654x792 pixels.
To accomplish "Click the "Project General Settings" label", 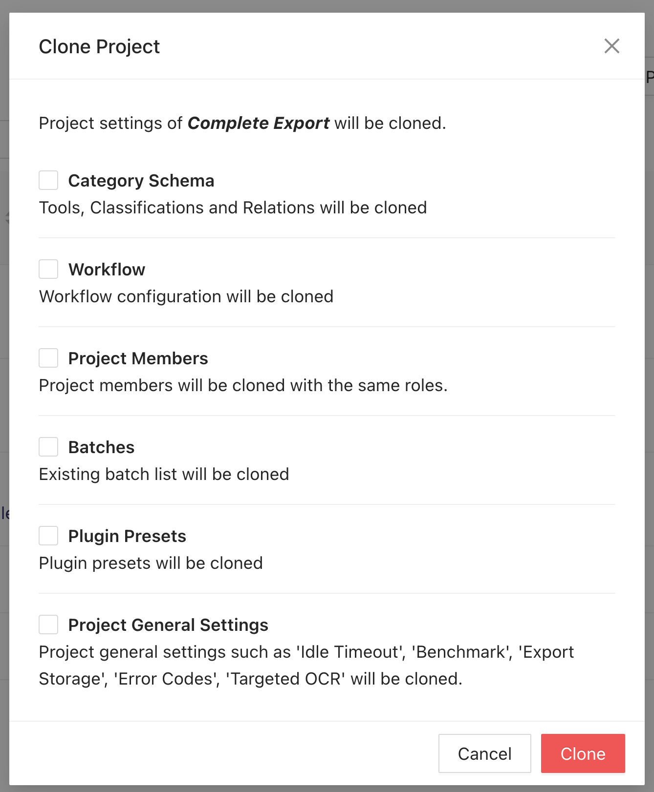I will (x=168, y=625).
